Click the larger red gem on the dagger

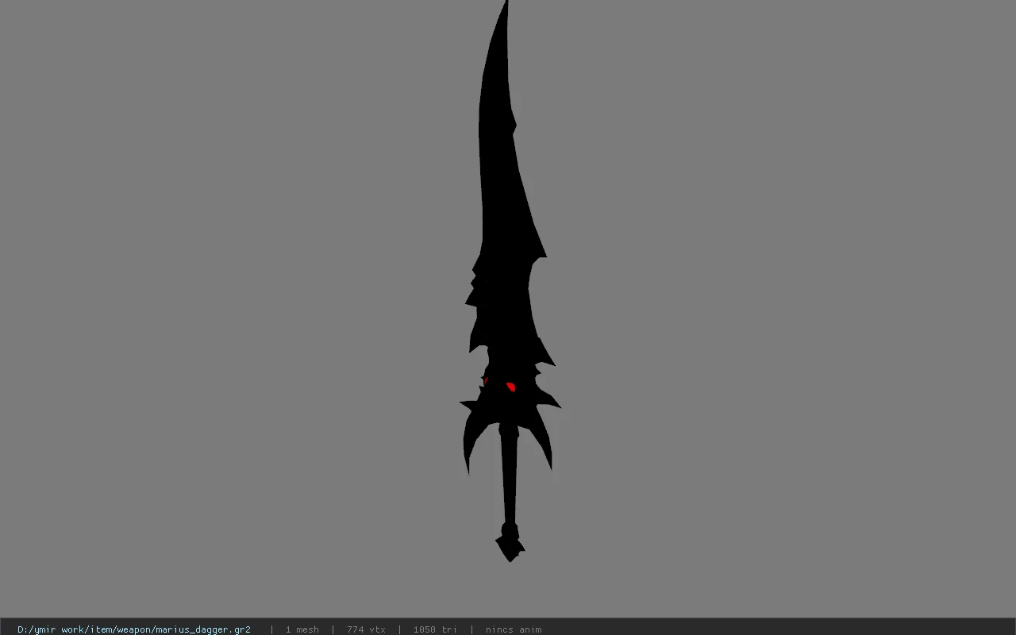(511, 387)
